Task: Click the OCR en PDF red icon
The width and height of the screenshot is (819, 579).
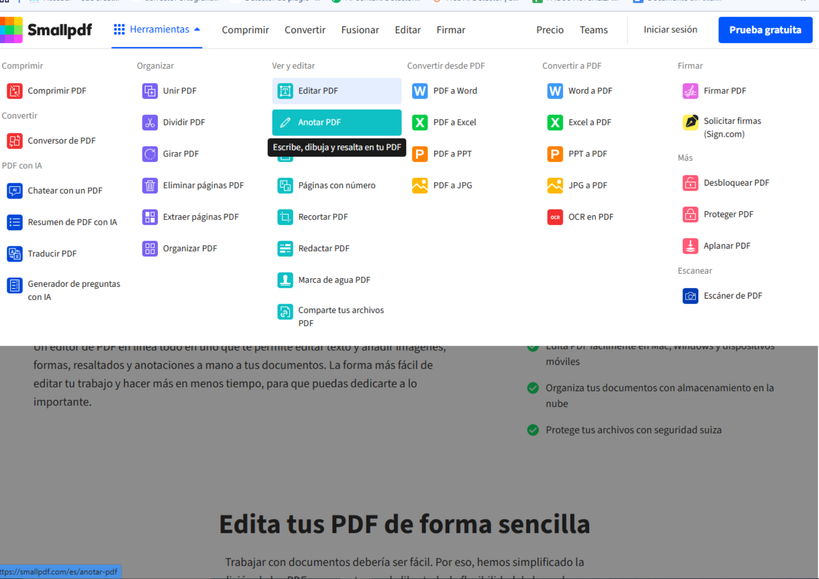Action: [555, 217]
